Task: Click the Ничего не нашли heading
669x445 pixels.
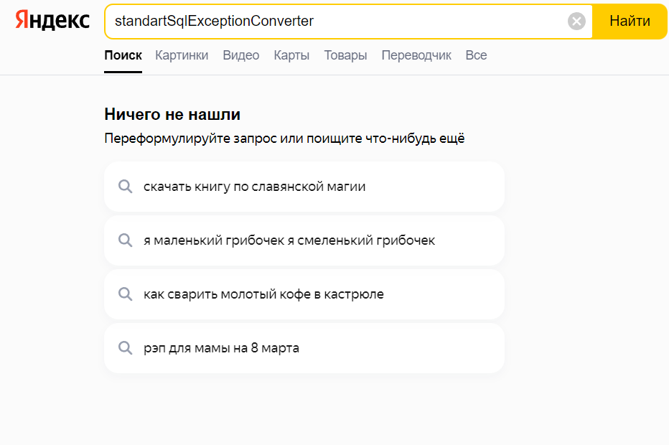Action: (x=172, y=114)
